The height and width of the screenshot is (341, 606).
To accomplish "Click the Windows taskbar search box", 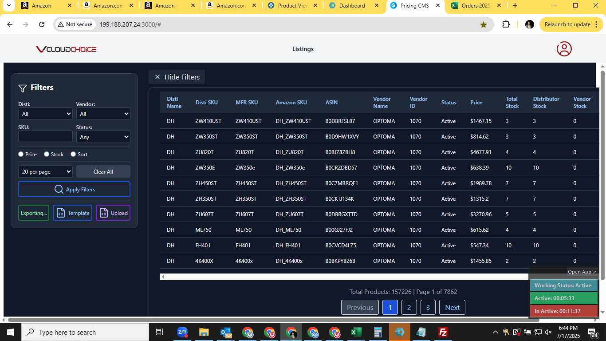I will (x=85, y=332).
